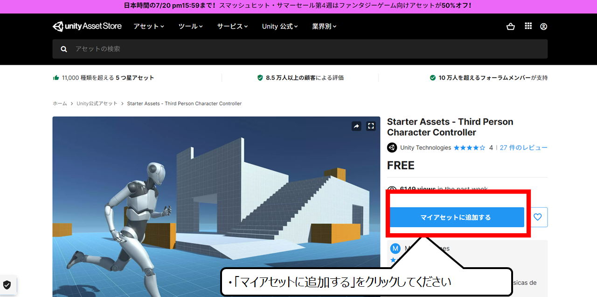Open the 27 件のレビュー reviews link
This screenshot has height=297, width=597.
pyautogui.click(x=524, y=148)
